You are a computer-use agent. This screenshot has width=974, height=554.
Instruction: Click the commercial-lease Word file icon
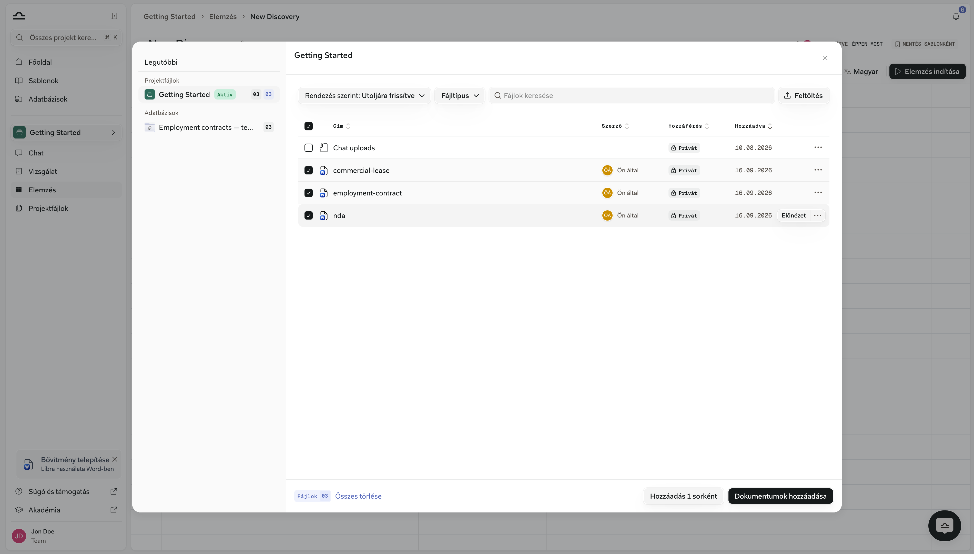pos(323,171)
